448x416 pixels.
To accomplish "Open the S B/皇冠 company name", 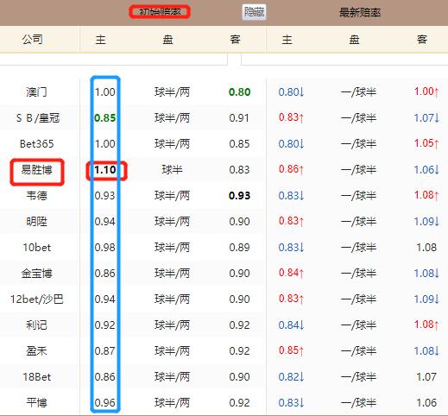I will [x=38, y=118].
